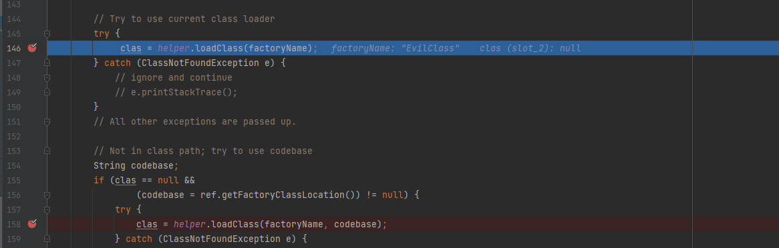Viewport: 779px width, 248px height.
Task: Collapse the catch block at line 147
Action: coord(47,63)
